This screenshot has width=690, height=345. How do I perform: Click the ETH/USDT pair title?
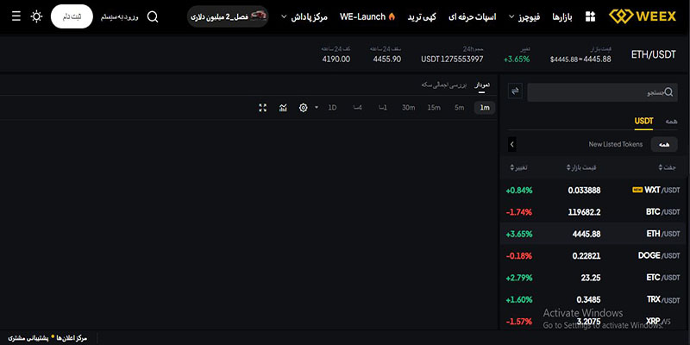(x=654, y=55)
